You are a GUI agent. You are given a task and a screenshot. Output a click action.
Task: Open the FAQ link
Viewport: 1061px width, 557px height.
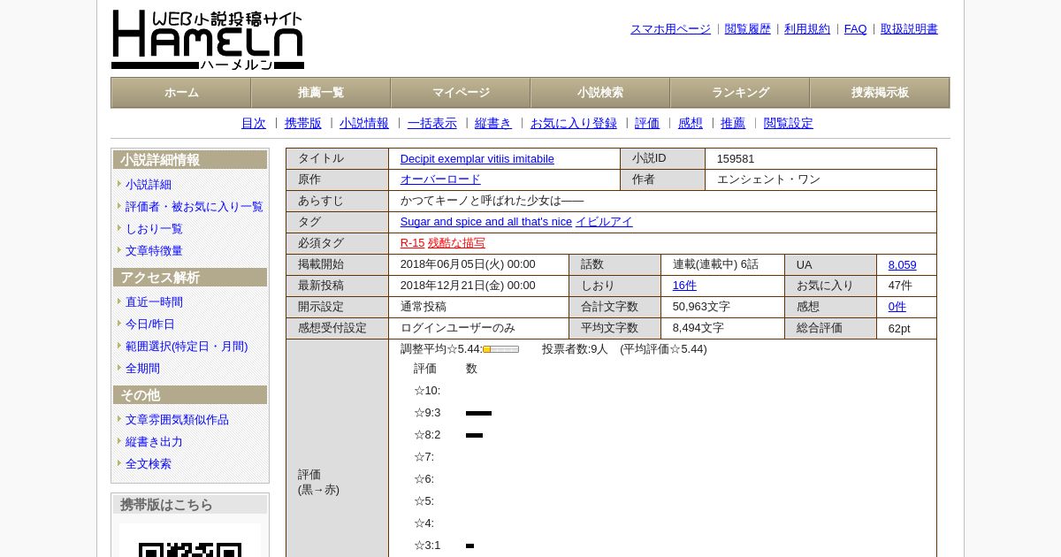pyautogui.click(x=856, y=29)
